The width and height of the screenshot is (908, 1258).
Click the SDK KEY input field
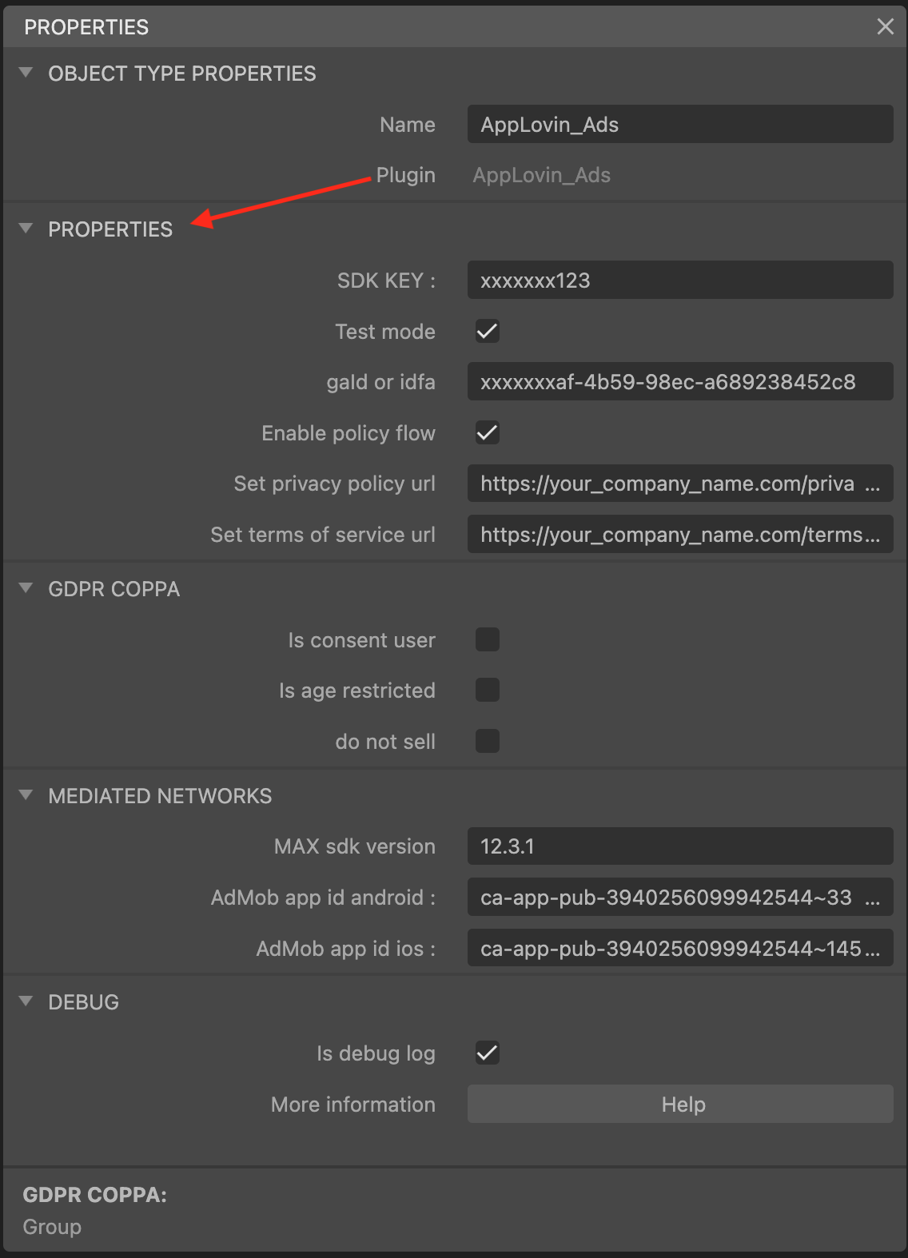679,281
